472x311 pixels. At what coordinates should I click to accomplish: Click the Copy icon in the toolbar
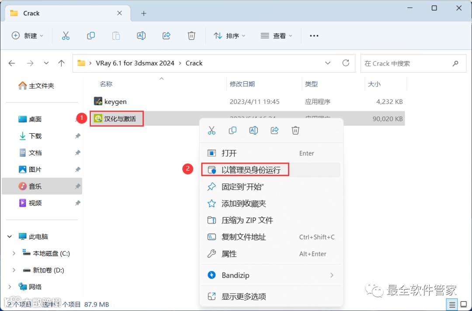pos(90,36)
